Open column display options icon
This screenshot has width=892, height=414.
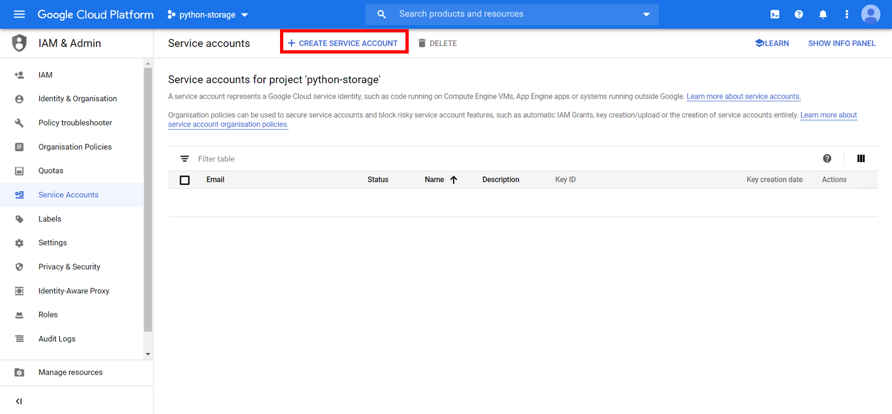point(861,158)
